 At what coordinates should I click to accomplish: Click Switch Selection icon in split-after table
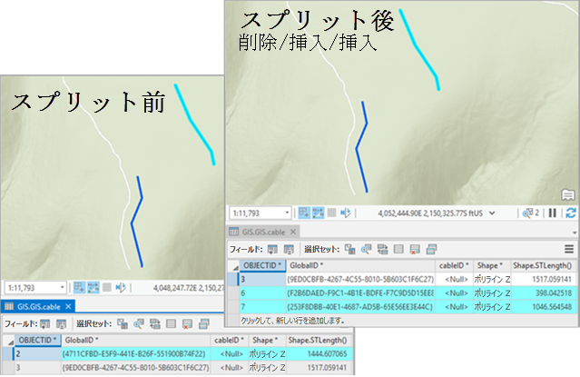pos(383,248)
